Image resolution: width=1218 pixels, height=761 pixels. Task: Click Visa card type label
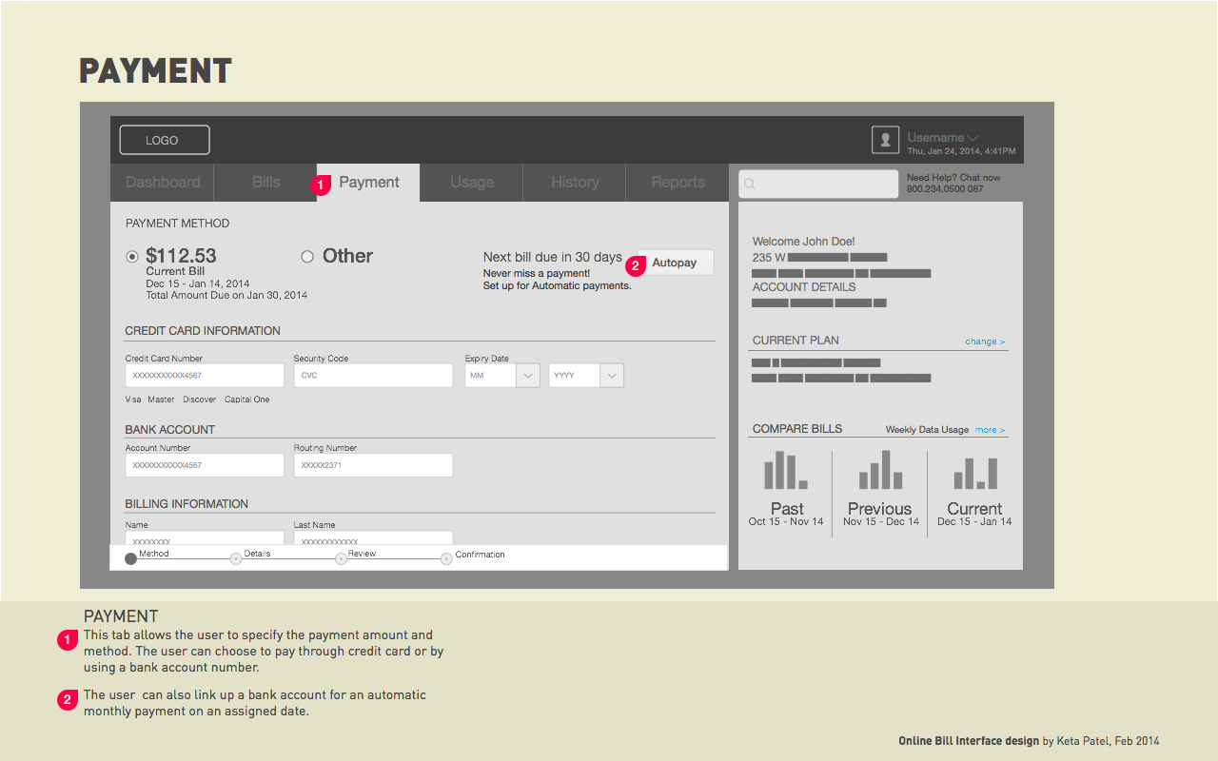tap(133, 400)
